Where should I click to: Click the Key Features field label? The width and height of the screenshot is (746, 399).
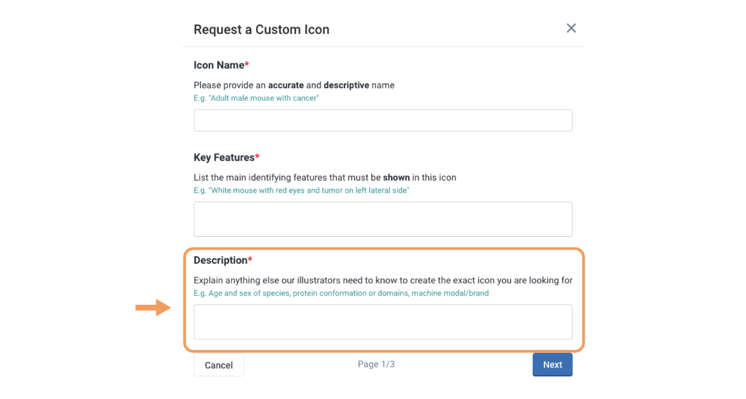coord(224,158)
